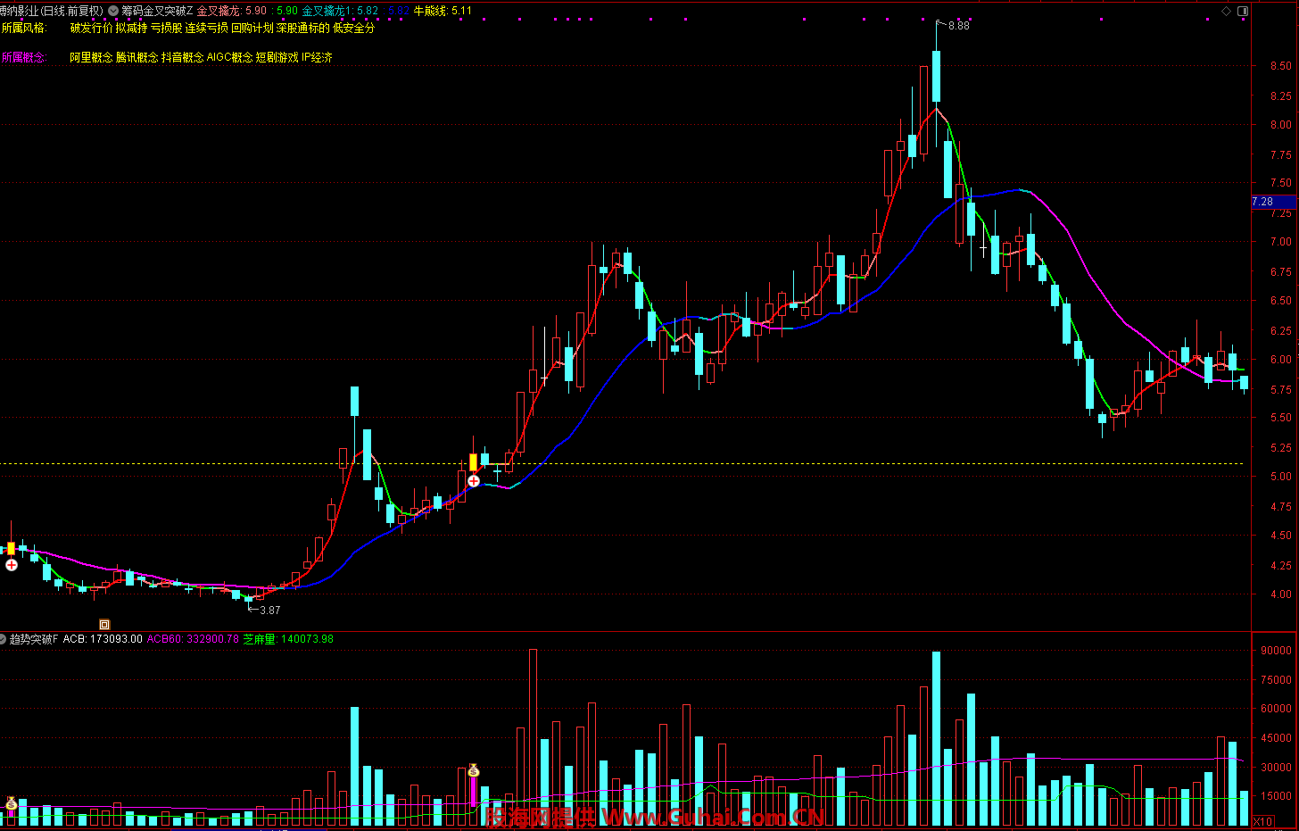Screen dimensions: 1299x831
Task: Click the yellow candle at the 5.00 breakout signal
Action: click(x=473, y=462)
